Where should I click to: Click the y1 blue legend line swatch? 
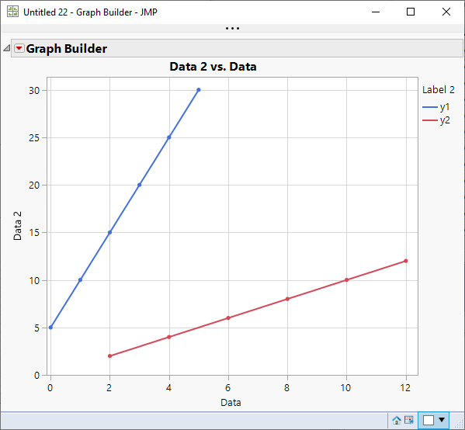[x=430, y=107]
